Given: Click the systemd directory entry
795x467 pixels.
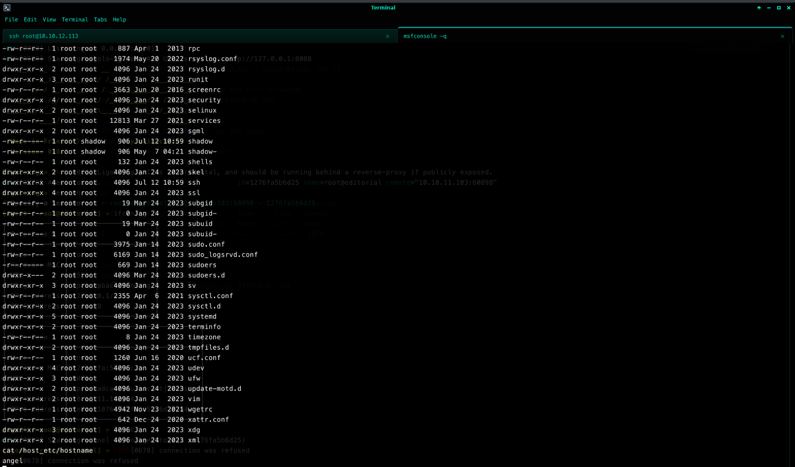Looking at the screenshot, I should 202,317.
